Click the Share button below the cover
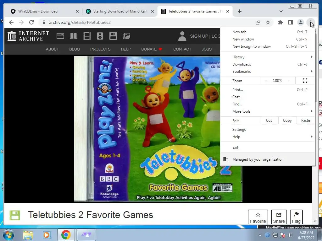 [279, 217]
